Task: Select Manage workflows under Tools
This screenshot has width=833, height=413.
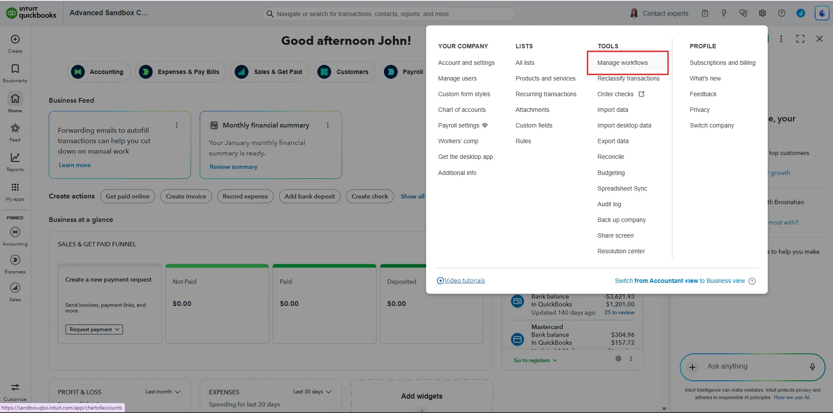Action: [x=622, y=63]
